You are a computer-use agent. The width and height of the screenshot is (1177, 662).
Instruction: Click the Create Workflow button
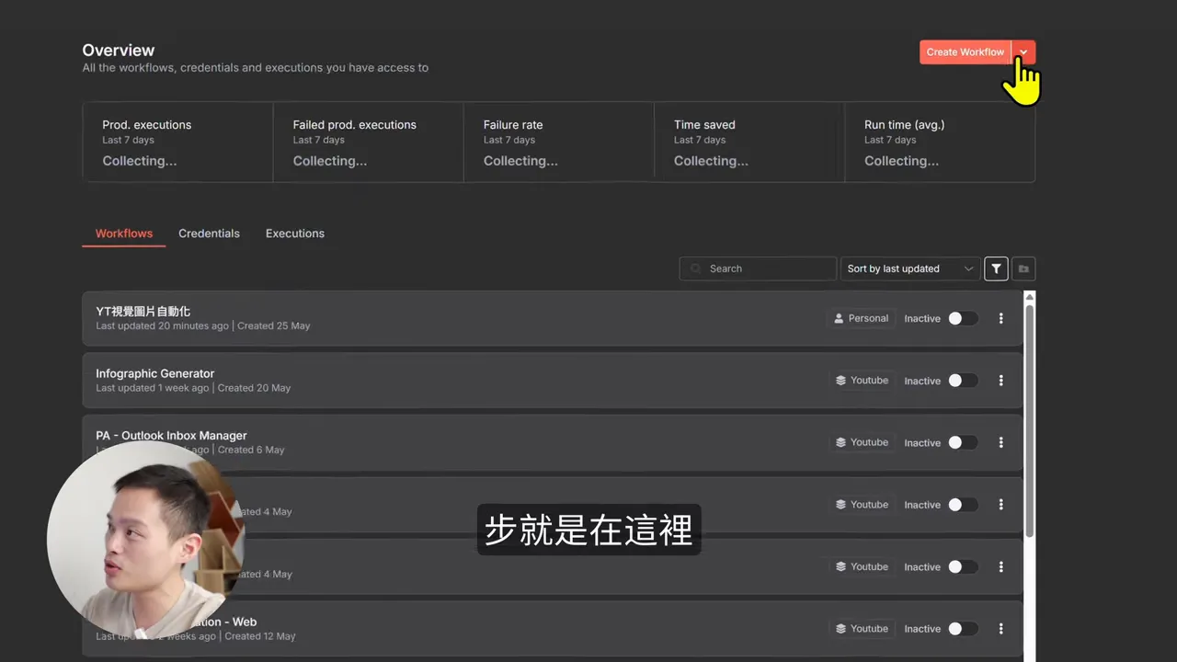965,52
